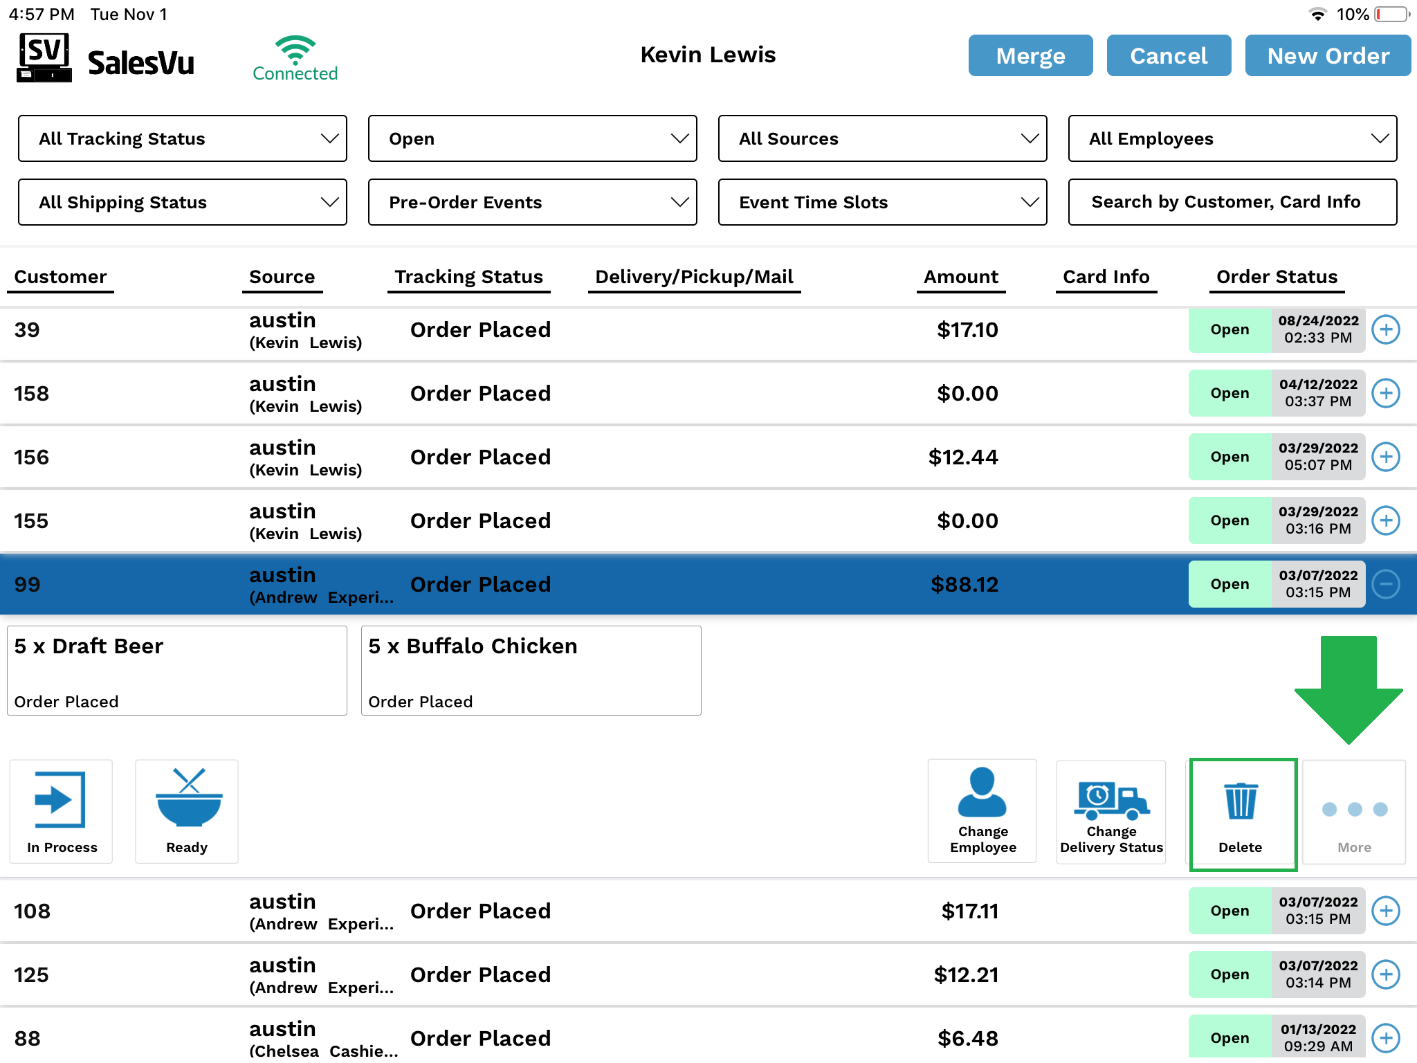The width and height of the screenshot is (1417, 1063).
Task: Expand the All Employees dropdown
Action: coord(1232,138)
